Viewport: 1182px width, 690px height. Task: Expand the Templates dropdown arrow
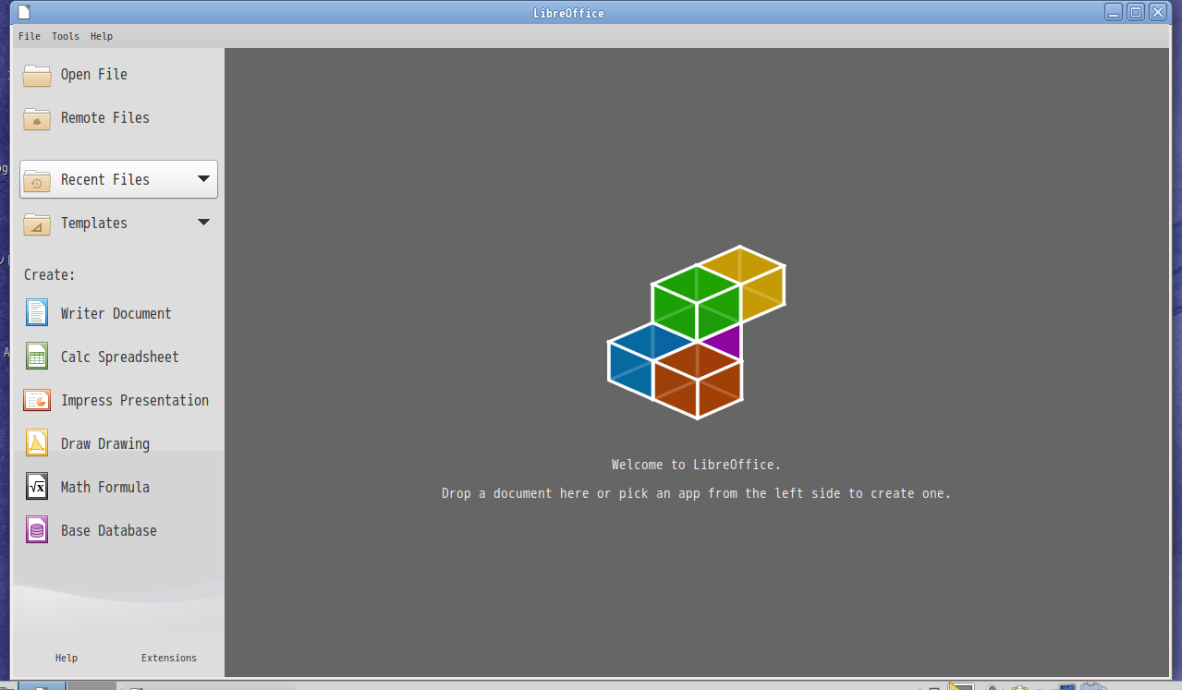point(204,223)
